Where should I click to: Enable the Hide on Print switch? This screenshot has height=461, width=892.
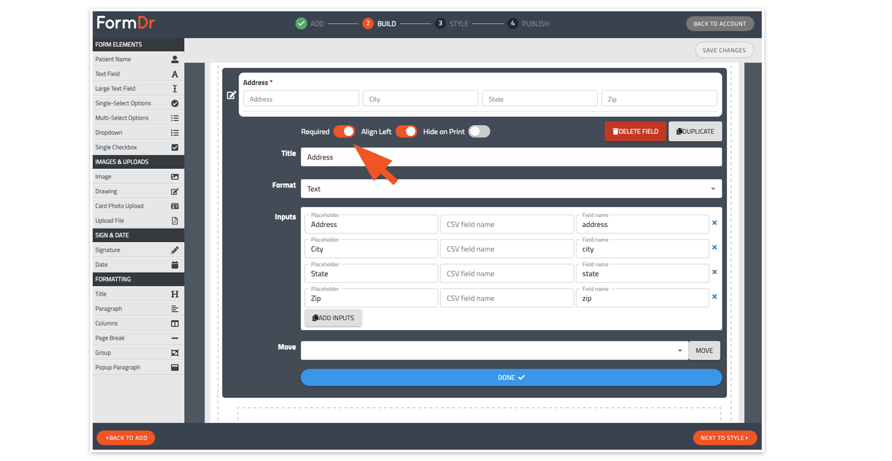pos(479,131)
